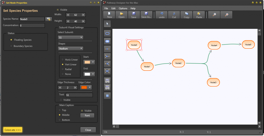This screenshot has width=264, height=136.
Task: Click the Close button in properties dialog
Action: tap(88, 130)
